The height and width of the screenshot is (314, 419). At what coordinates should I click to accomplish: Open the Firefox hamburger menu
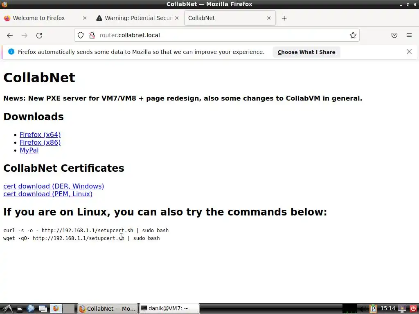[409, 35]
